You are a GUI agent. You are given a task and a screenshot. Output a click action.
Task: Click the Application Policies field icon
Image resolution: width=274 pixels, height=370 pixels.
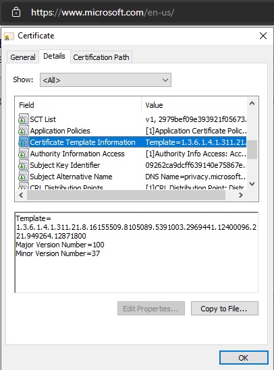(24, 131)
